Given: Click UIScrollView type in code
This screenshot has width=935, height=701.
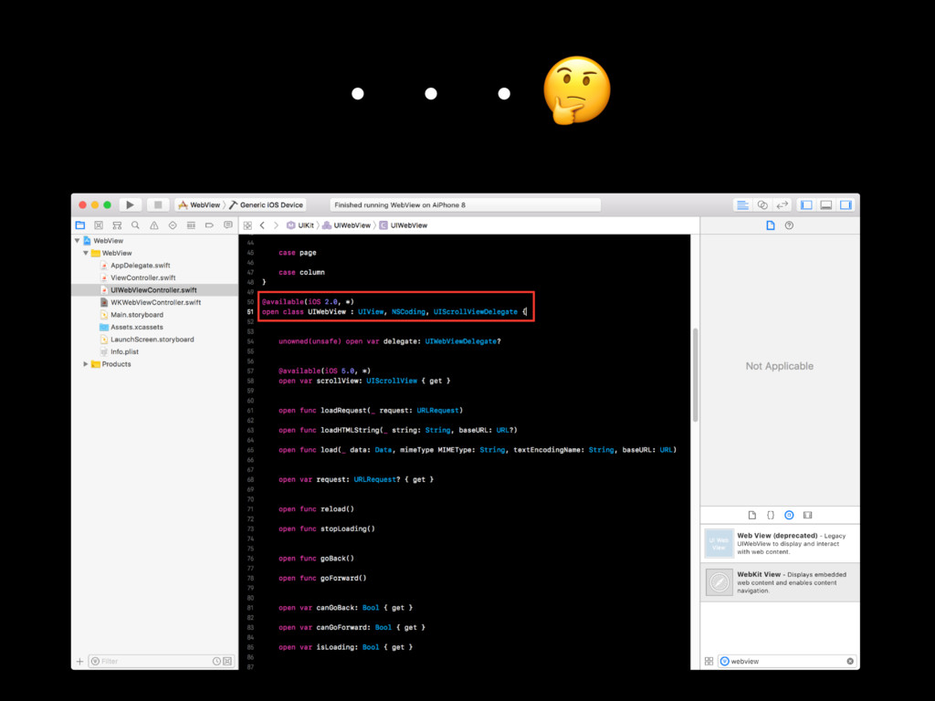Looking at the screenshot, I should [391, 381].
